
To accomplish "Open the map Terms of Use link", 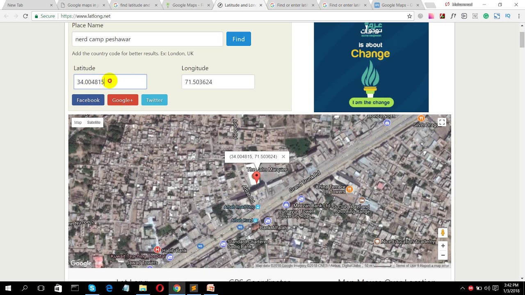I will pos(406,265).
